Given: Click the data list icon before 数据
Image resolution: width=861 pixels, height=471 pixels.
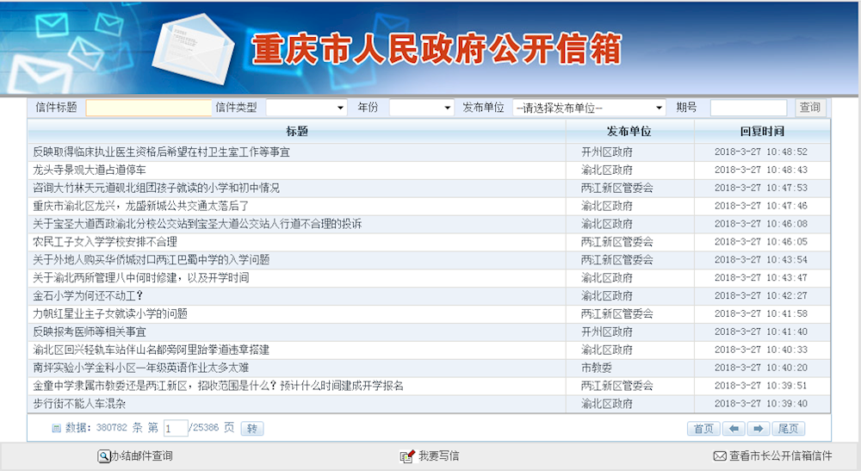Looking at the screenshot, I should [x=56, y=428].
